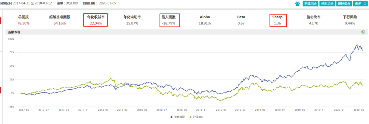Click the 2020-03 marker on time axis

[359, 109]
